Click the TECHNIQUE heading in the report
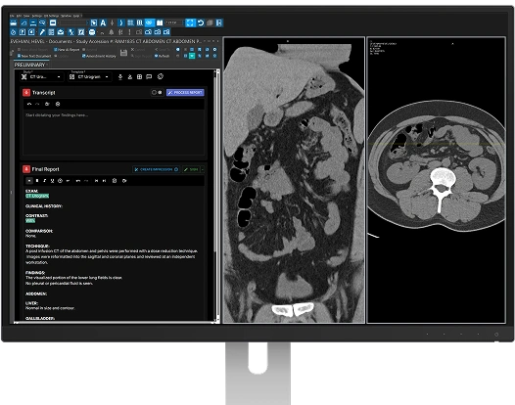515x405 pixels. pyautogui.click(x=37, y=246)
